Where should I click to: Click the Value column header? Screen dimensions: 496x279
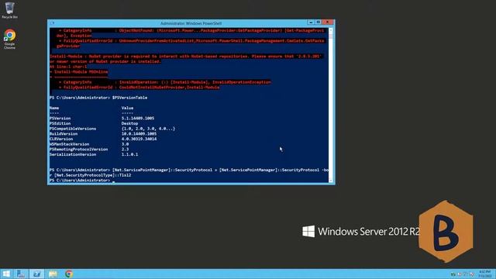[127, 108]
